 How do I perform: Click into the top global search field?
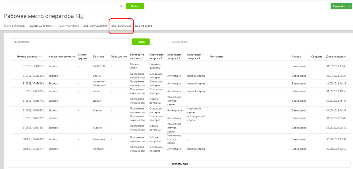61,6
